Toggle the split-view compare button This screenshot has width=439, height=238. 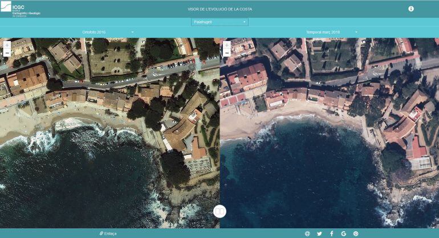click(x=219, y=211)
